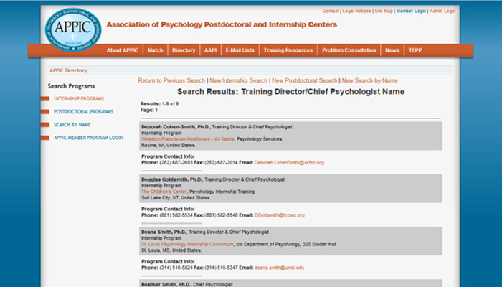
Task: Open St. Louis Psychology Internship Consortium link
Action: pyautogui.click(x=188, y=245)
